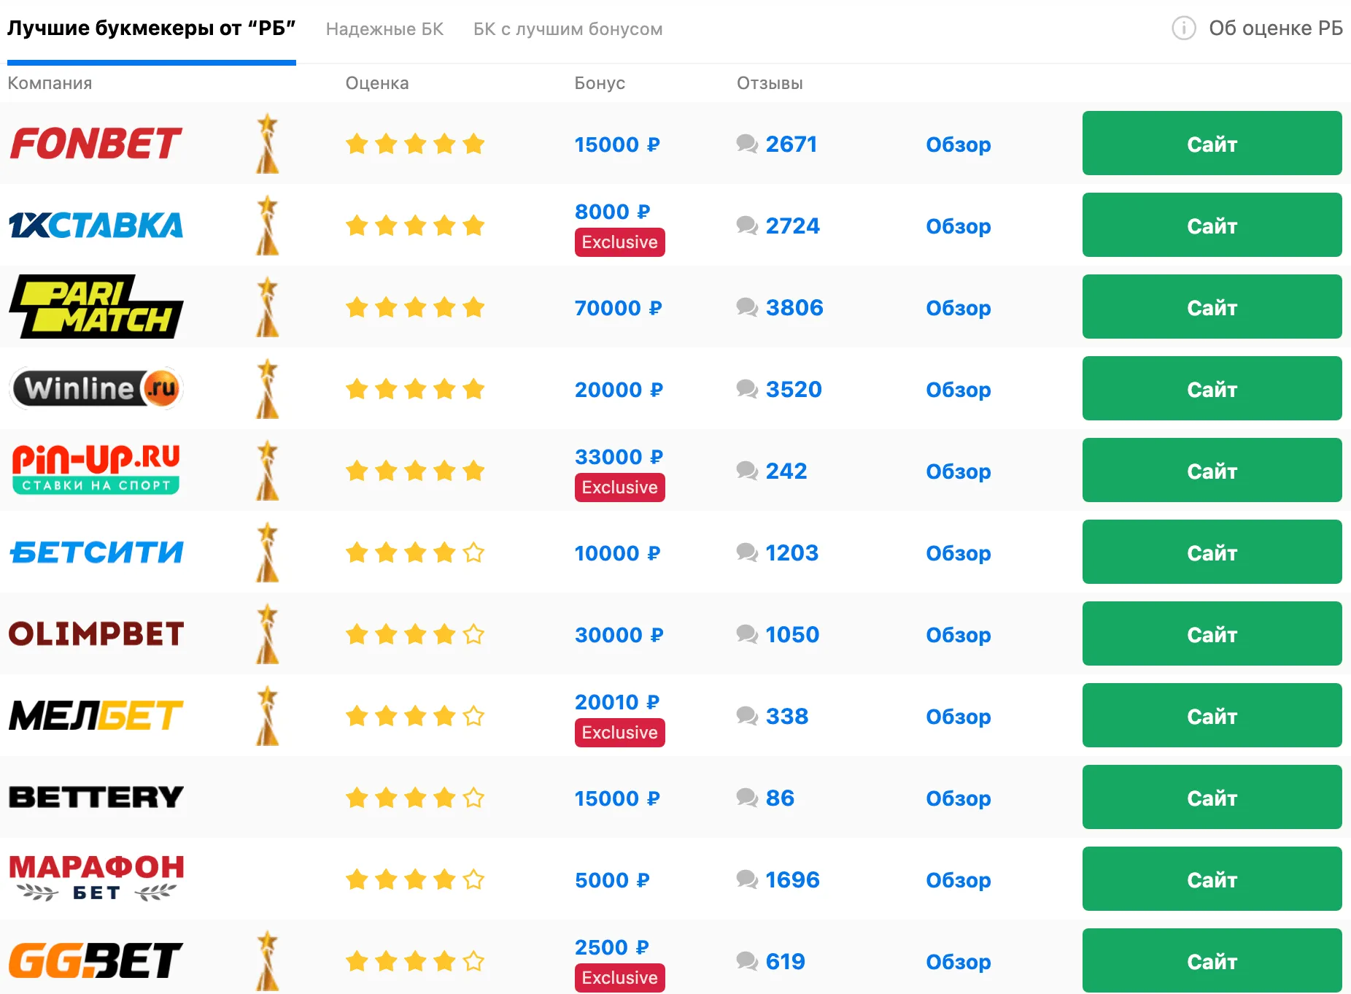This screenshot has width=1351, height=994.
Task: Click the Сайт button for Bettery
Action: pyautogui.click(x=1212, y=797)
